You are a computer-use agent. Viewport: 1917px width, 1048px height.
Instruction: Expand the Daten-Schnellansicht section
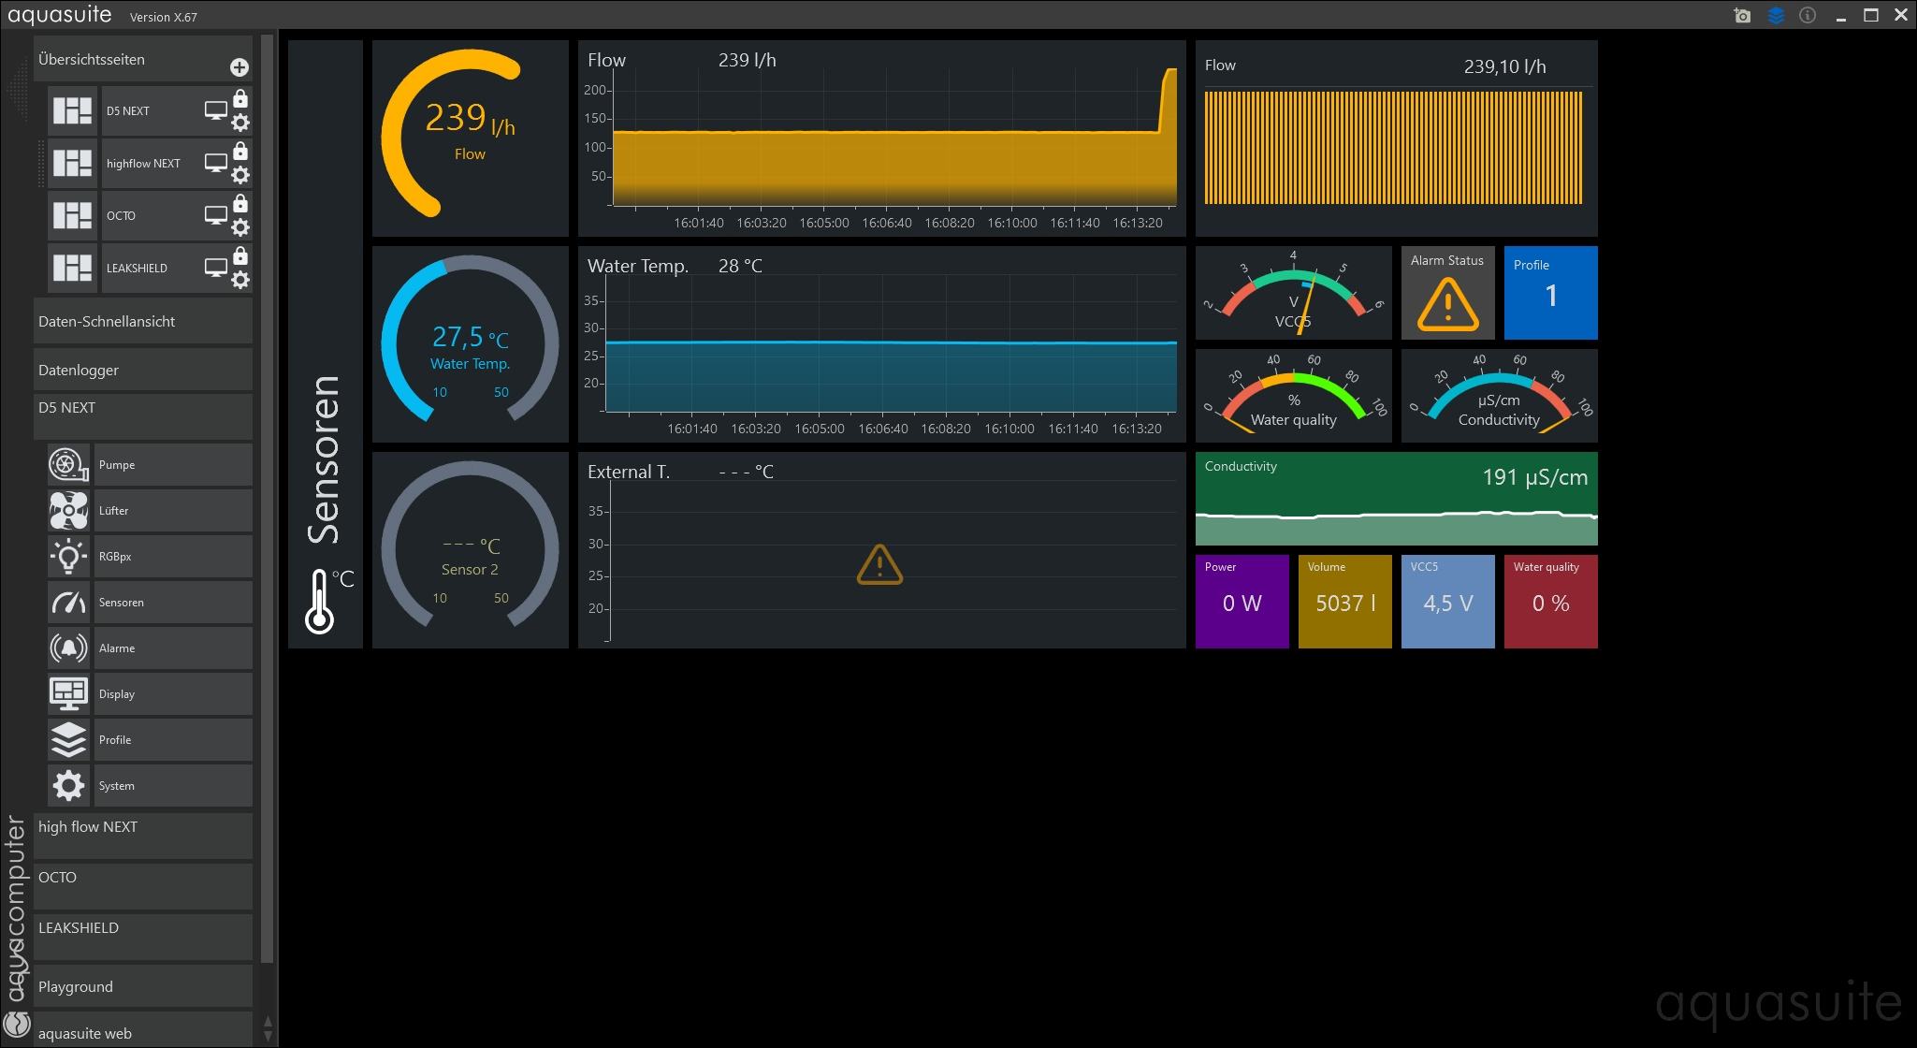pyautogui.click(x=143, y=321)
